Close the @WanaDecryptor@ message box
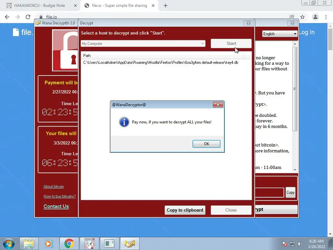The height and width of the screenshot is (250, 333). 218,104
